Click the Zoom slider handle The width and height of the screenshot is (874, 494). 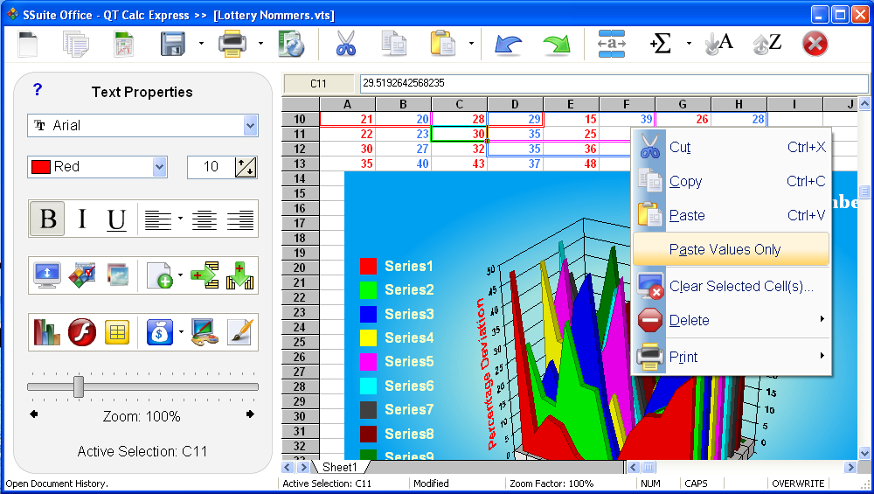tap(79, 386)
